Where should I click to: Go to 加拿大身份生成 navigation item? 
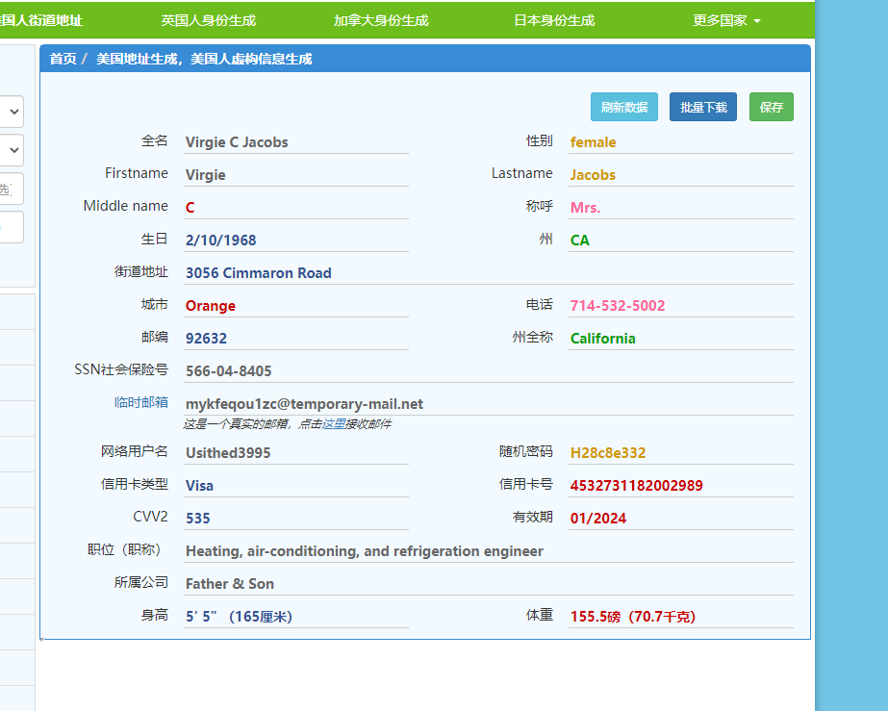pos(381,20)
